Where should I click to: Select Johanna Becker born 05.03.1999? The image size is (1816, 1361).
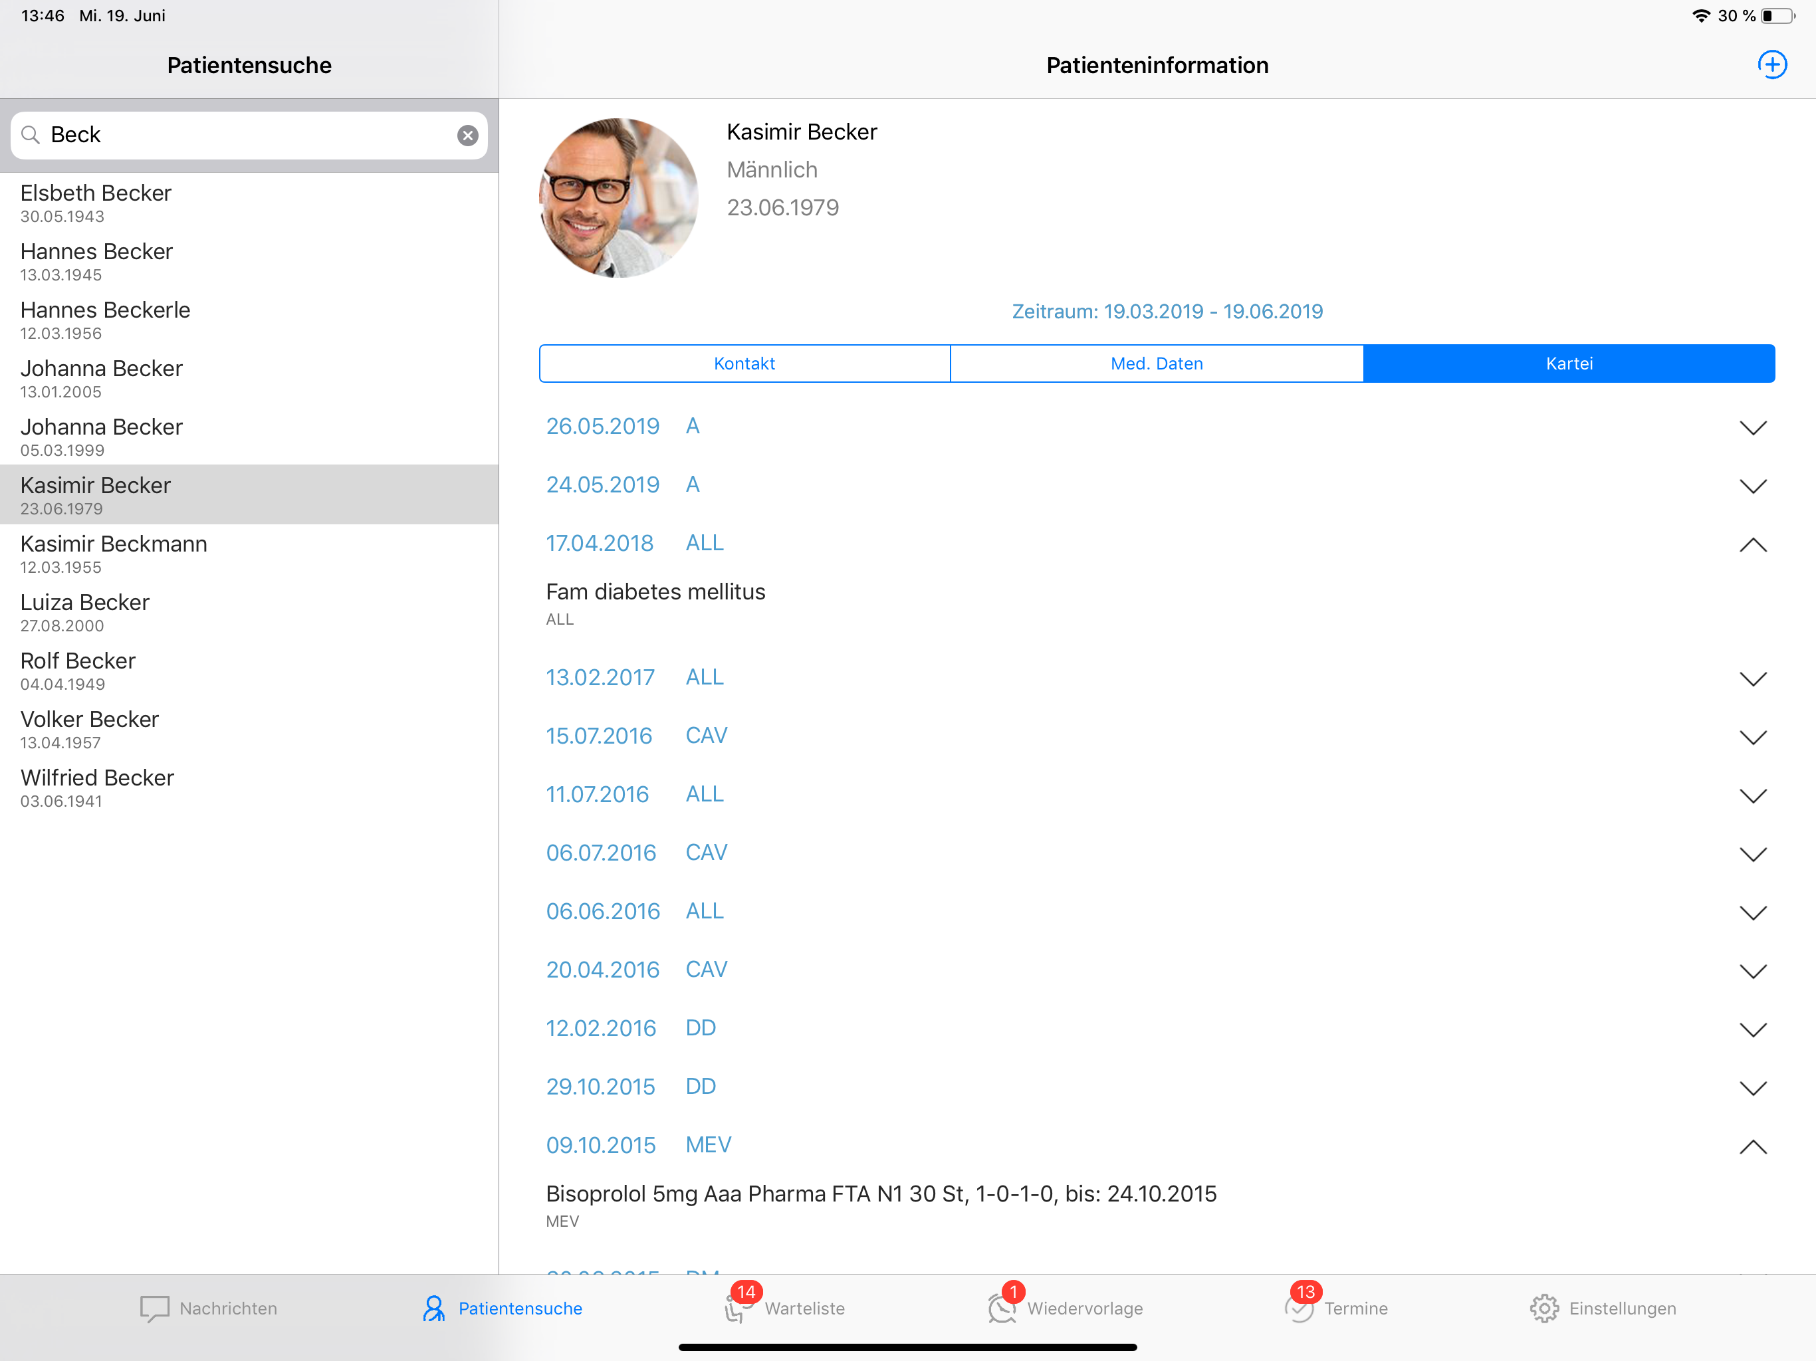point(249,436)
